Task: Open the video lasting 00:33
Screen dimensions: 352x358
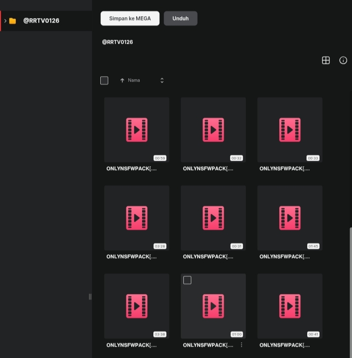Action: tap(290, 130)
